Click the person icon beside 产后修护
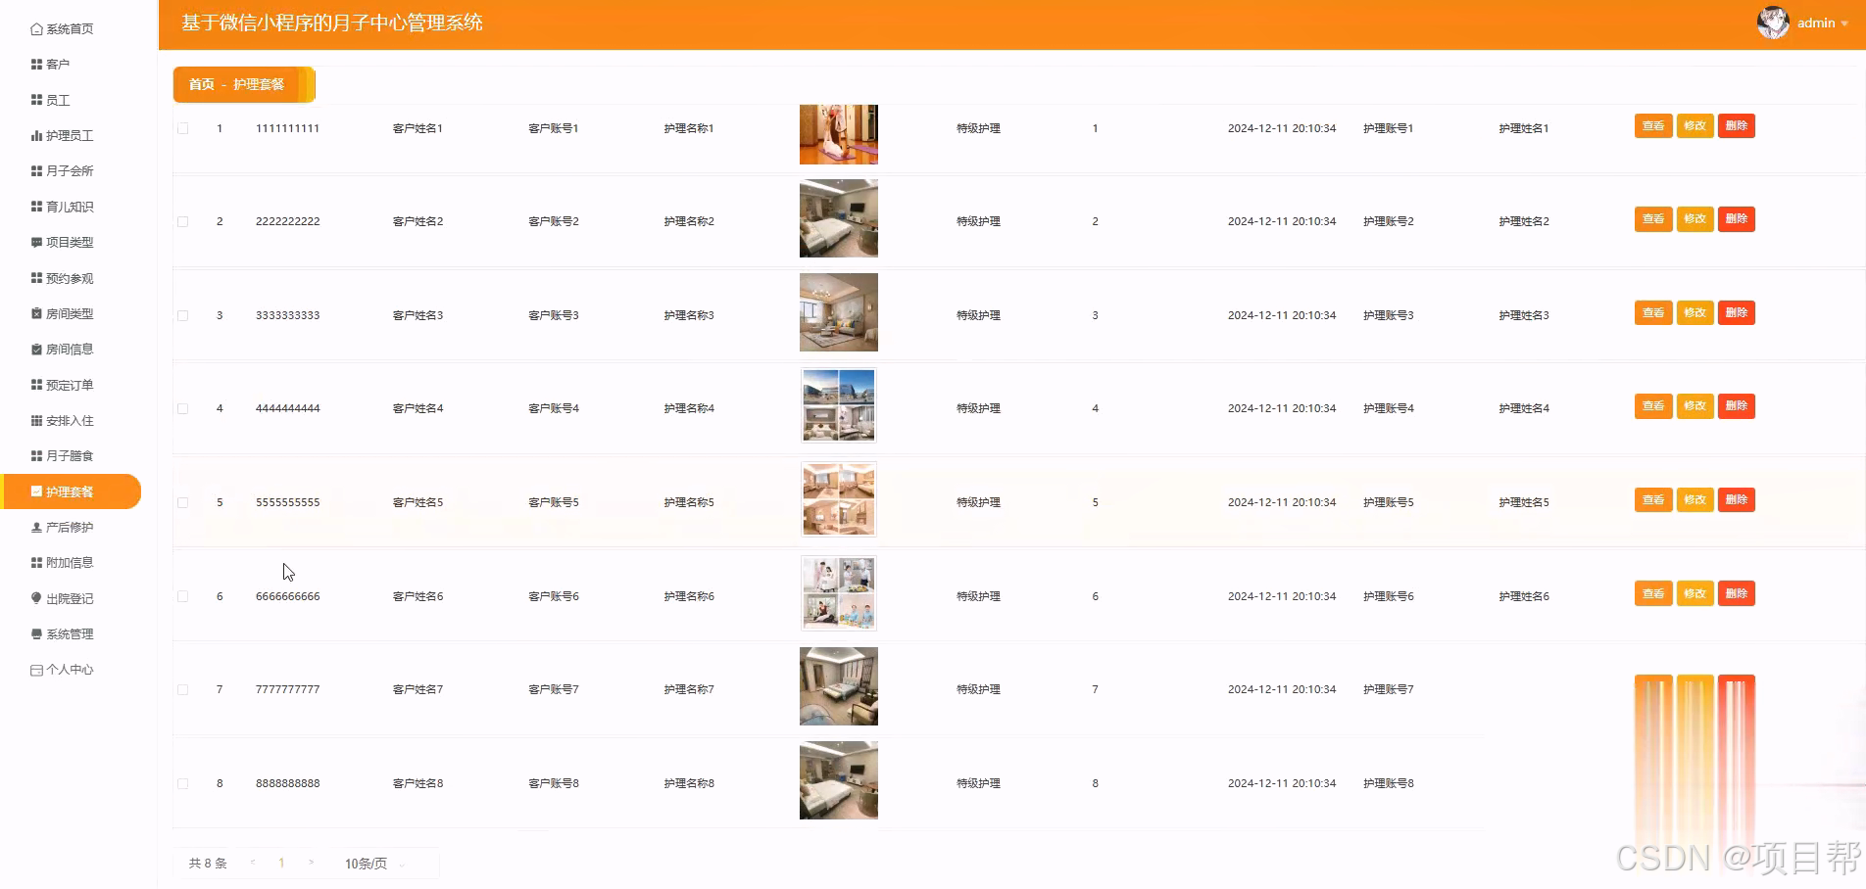 36,528
